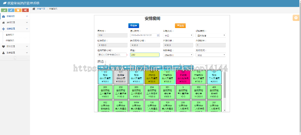Select room 106 card

click(x=198, y=77)
